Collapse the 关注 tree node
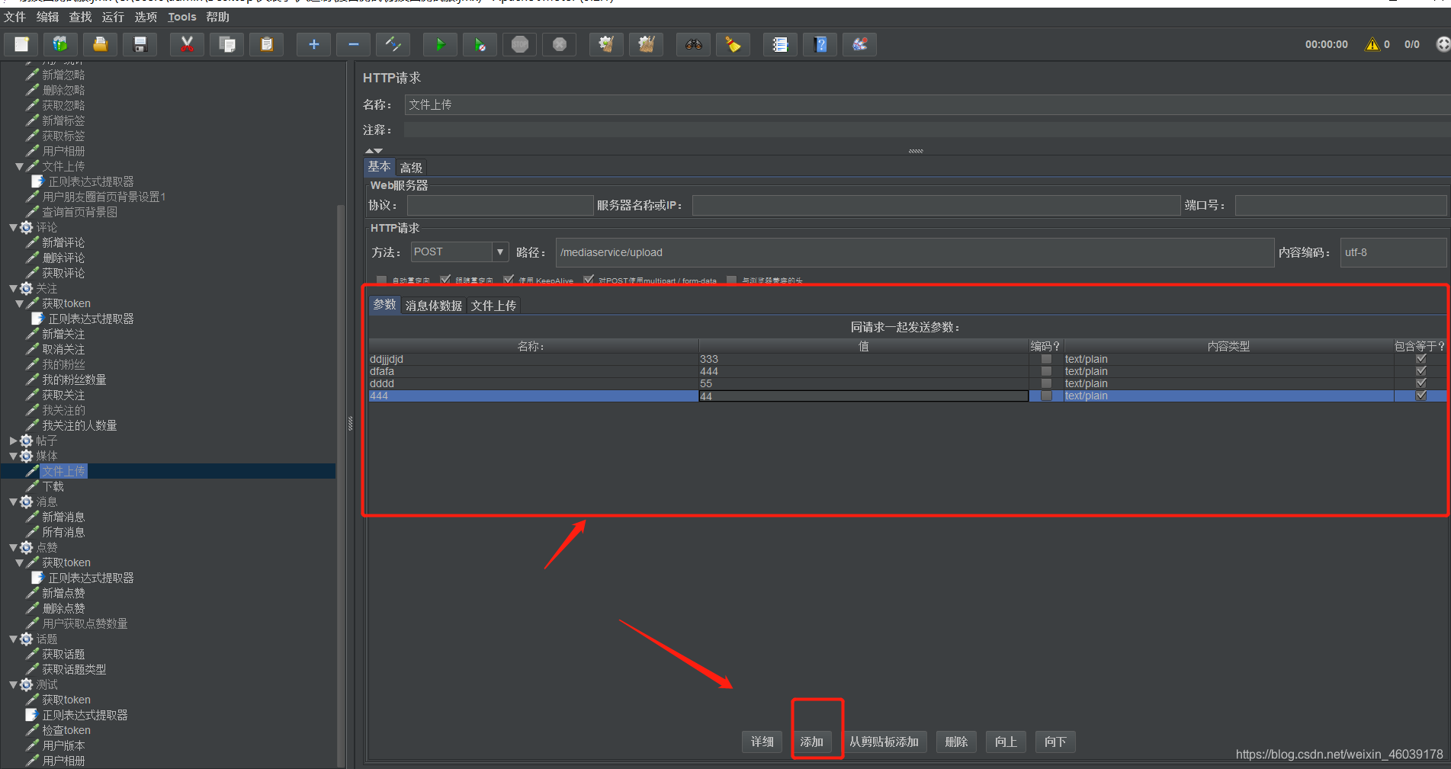Image resolution: width=1451 pixels, height=769 pixels. tap(13, 288)
